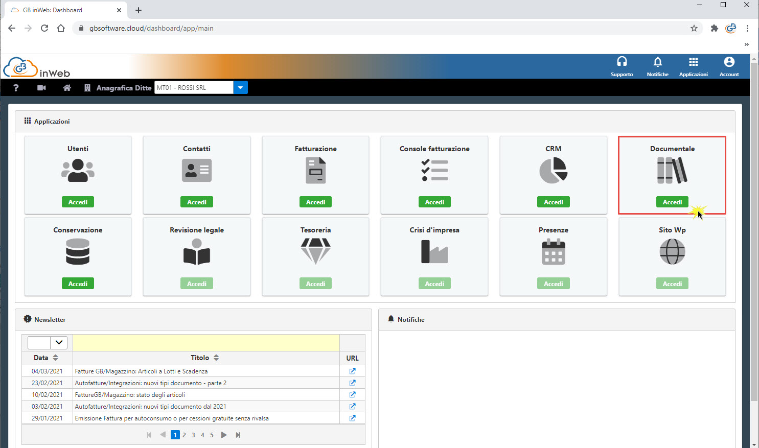Viewport: 759px width, 448px height.
Task: Click the Notifiche bell icon in header
Action: coord(657,62)
